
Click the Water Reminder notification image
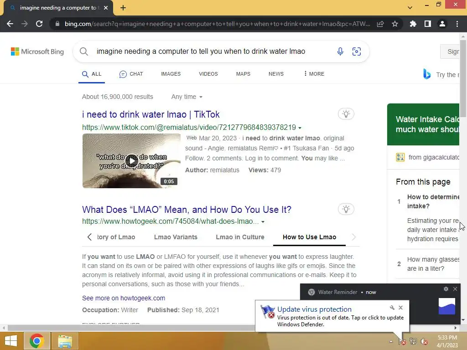click(447, 306)
